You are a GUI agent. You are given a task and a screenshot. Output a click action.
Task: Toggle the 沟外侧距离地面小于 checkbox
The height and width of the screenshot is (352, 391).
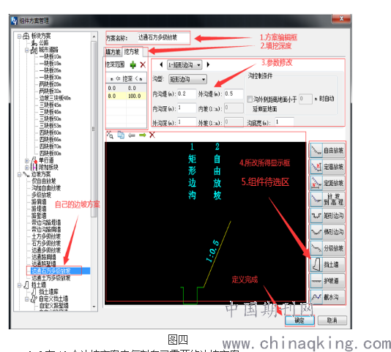tap(250, 99)
